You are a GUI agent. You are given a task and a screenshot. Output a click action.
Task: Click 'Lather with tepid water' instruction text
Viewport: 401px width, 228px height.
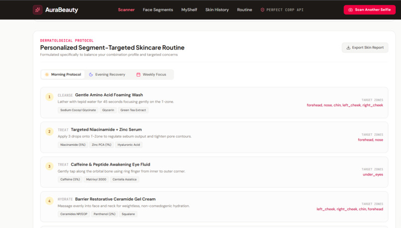116,102
